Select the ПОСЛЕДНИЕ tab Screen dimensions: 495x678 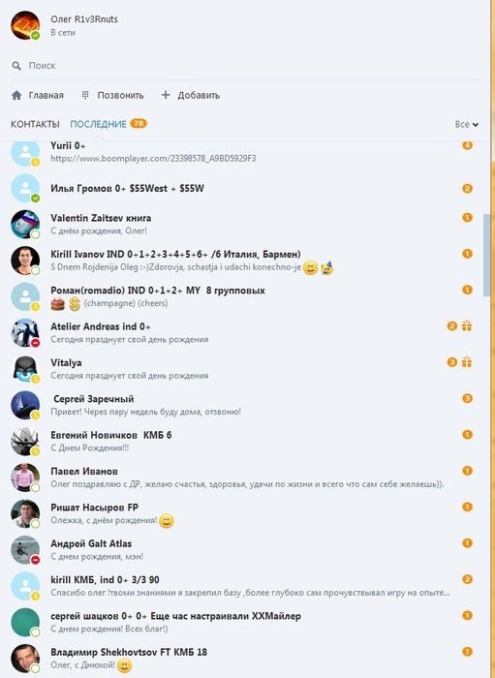(98, 124)
